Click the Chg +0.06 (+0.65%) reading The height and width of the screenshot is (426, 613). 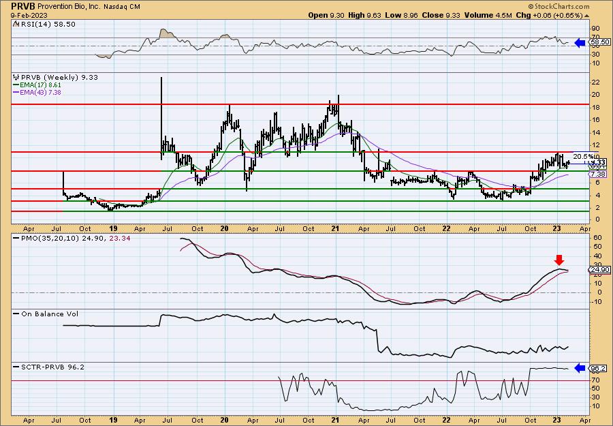pos(549,15)
